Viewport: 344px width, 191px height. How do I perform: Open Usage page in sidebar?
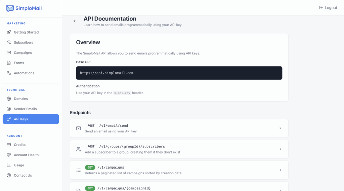[x=31, y=165]
